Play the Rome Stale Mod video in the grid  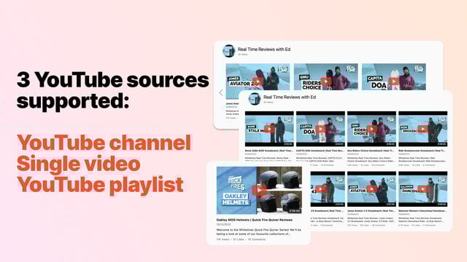coord(269,129)
